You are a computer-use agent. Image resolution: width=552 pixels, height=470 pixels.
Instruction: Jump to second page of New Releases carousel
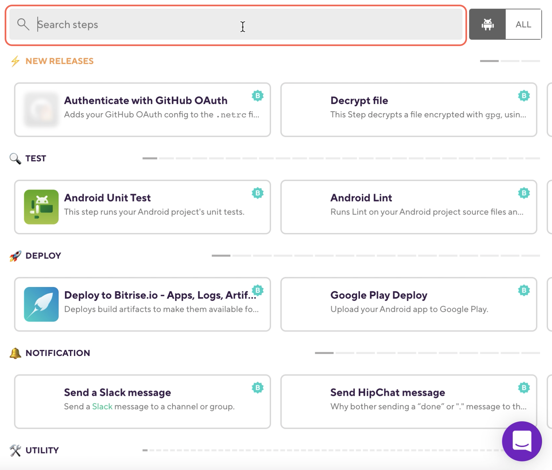point(510,61)
